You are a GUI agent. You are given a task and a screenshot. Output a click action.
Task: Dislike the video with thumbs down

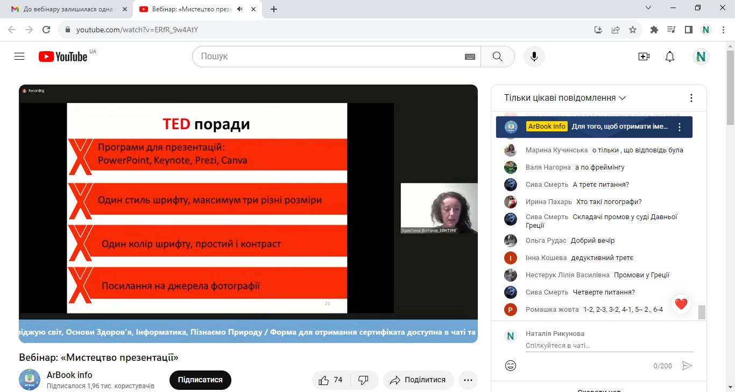[363, 380]
